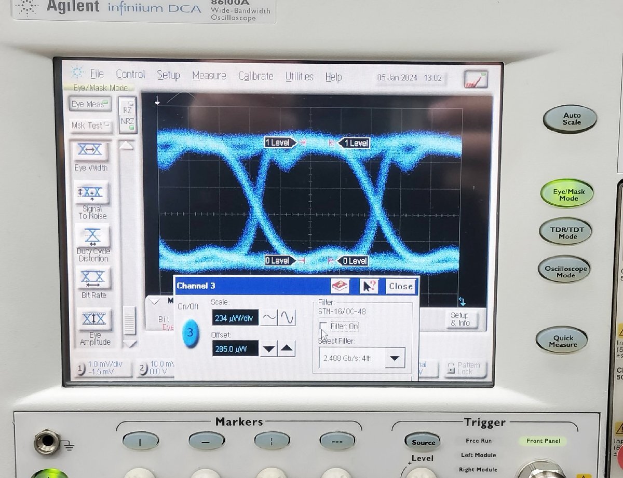Click the small sine wave scale button

(268, 317)
